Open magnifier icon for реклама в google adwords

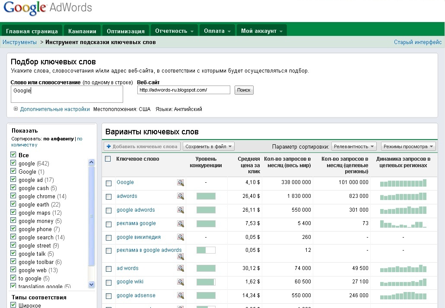pyautogui.click(x=181, y=257)
